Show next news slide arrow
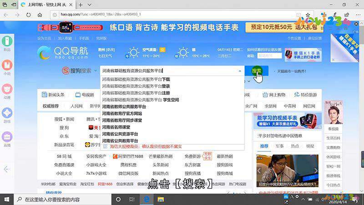The width and height of the screenshot is (364, 205). tap(316, 170)
